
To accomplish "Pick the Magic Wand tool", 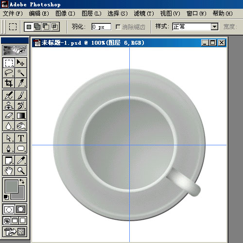I will (x=21, y=73).
